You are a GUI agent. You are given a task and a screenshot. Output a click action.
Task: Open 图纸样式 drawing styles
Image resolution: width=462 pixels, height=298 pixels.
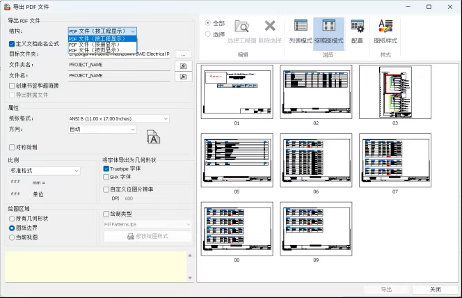(385, 31)
